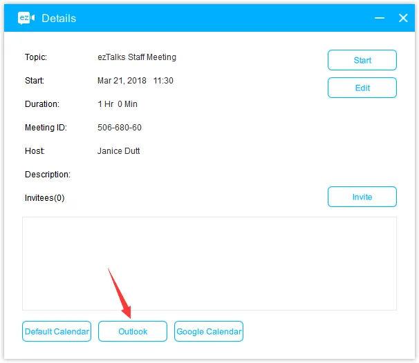Select the meeting ID 506-680-60
Image resolution: width=419 pixels, height=363 pixels.
point(120,128)
